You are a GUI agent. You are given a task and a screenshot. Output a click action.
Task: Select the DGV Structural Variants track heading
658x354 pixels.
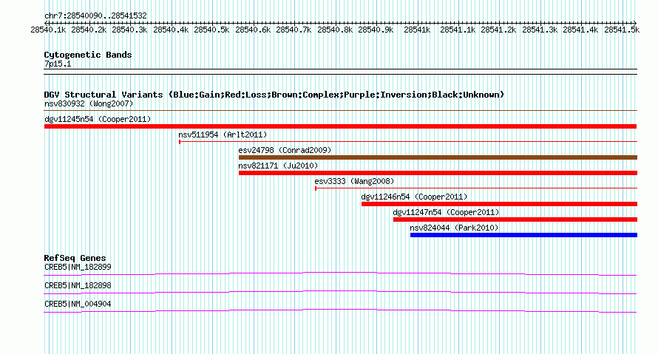(274, 95)
